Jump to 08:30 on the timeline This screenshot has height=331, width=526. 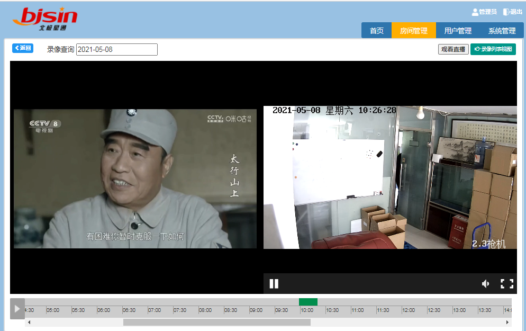pos(231,310)
